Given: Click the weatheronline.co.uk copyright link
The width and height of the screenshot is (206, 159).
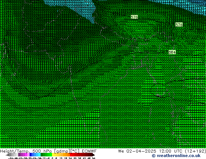Looking at the screenshot, I should (x=176, y=156).
